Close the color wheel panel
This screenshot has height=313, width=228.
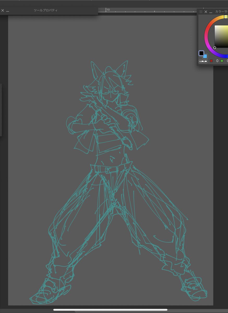[x=206, y=12]
